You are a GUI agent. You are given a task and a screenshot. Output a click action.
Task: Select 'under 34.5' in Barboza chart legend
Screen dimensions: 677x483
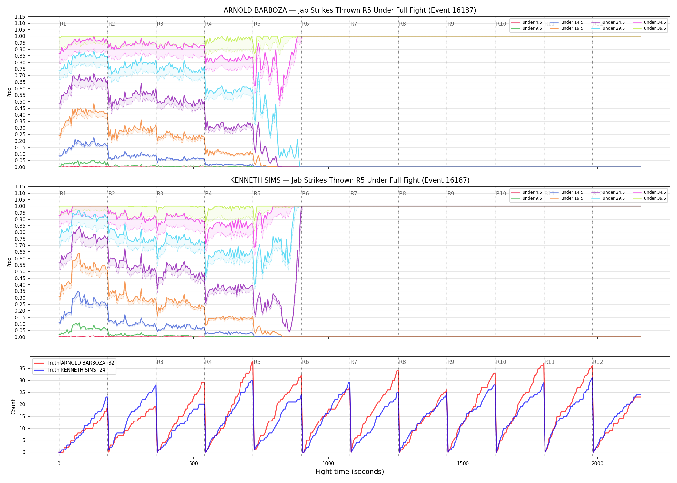pyautogui.click(x=650, y=22)
